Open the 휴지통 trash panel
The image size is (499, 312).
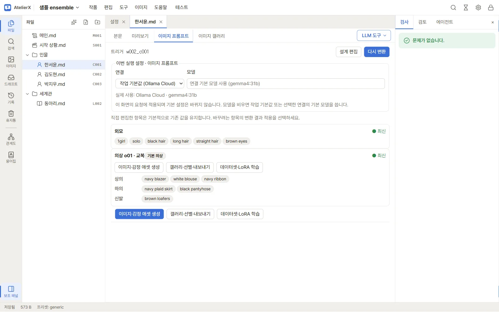(11, 116)
